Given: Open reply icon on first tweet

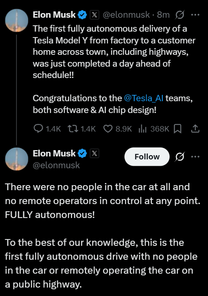Looking at the screenshot, I should point(38,129).
